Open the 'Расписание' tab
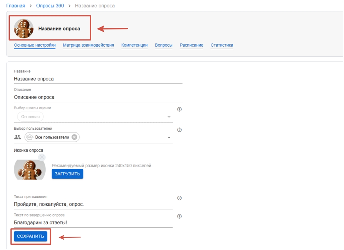This screenshot has height=250, width=344. (191, 45)
